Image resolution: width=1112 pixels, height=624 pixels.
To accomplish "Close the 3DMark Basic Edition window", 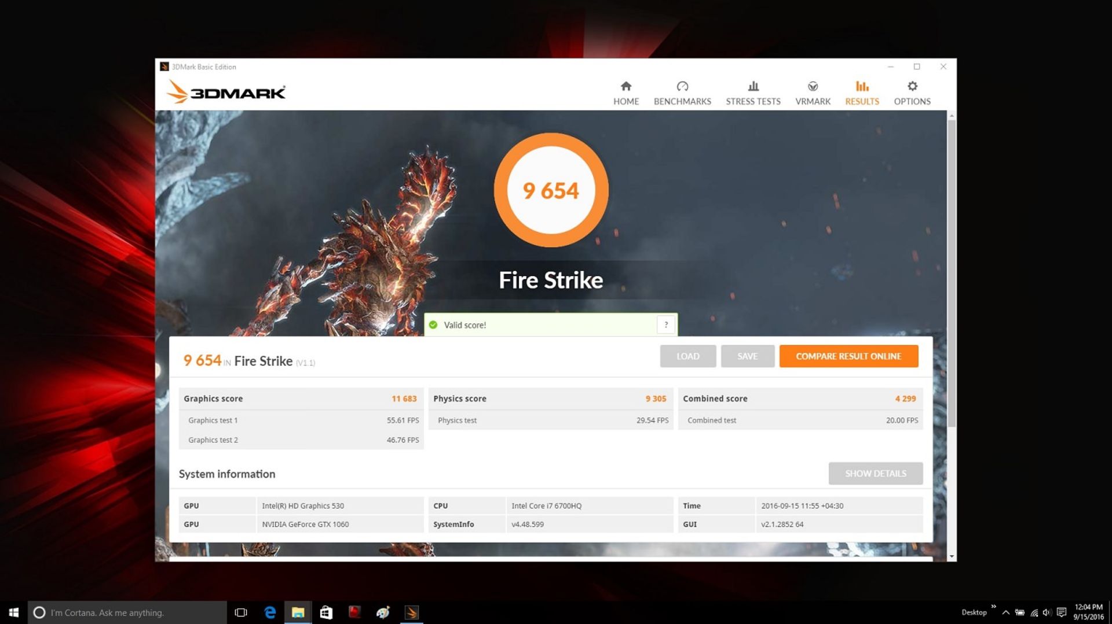I will pos(943,67).
